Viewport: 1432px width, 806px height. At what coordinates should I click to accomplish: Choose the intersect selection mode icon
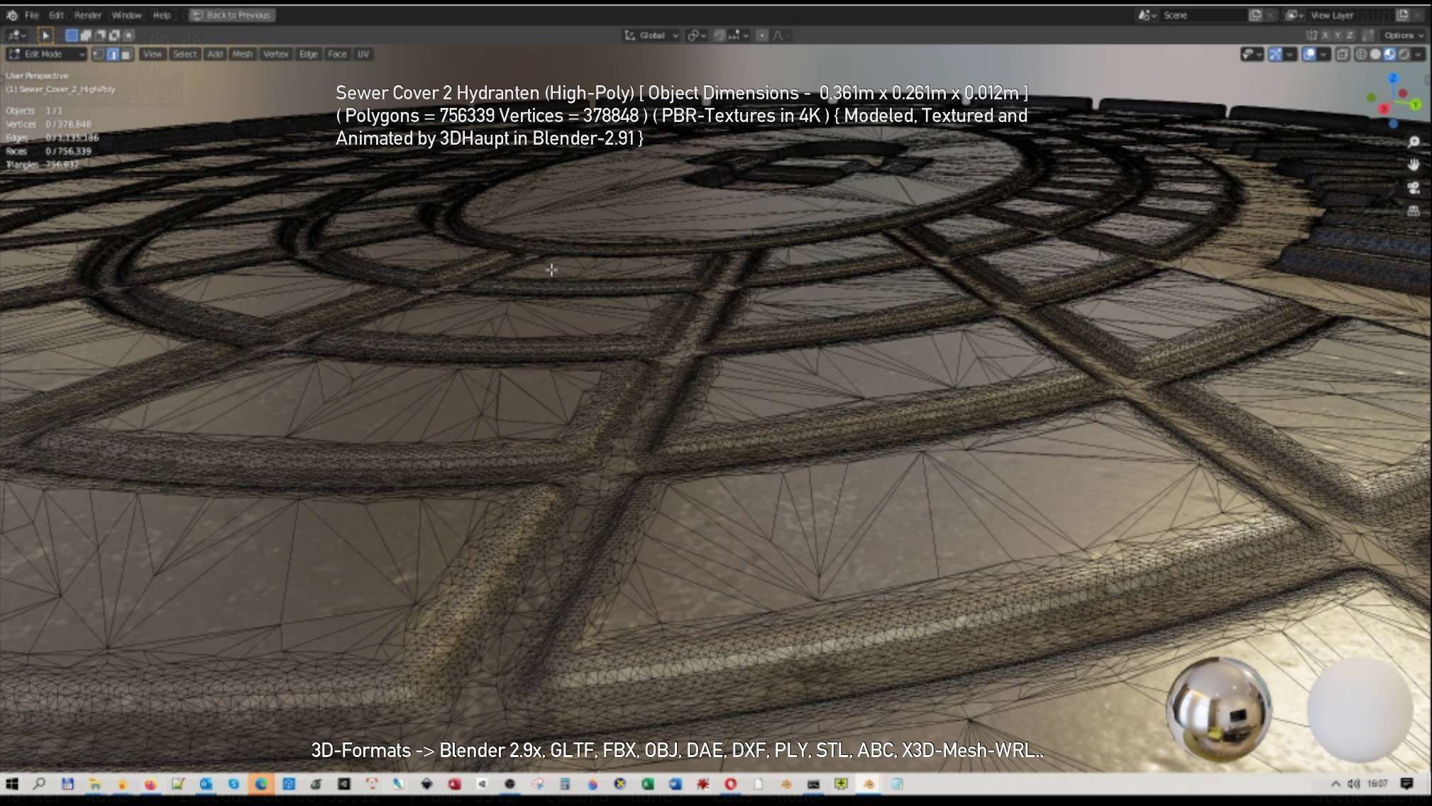128,35
